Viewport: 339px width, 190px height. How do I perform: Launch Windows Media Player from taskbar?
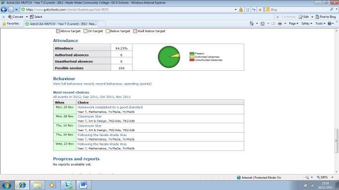[x=52, y=185]
